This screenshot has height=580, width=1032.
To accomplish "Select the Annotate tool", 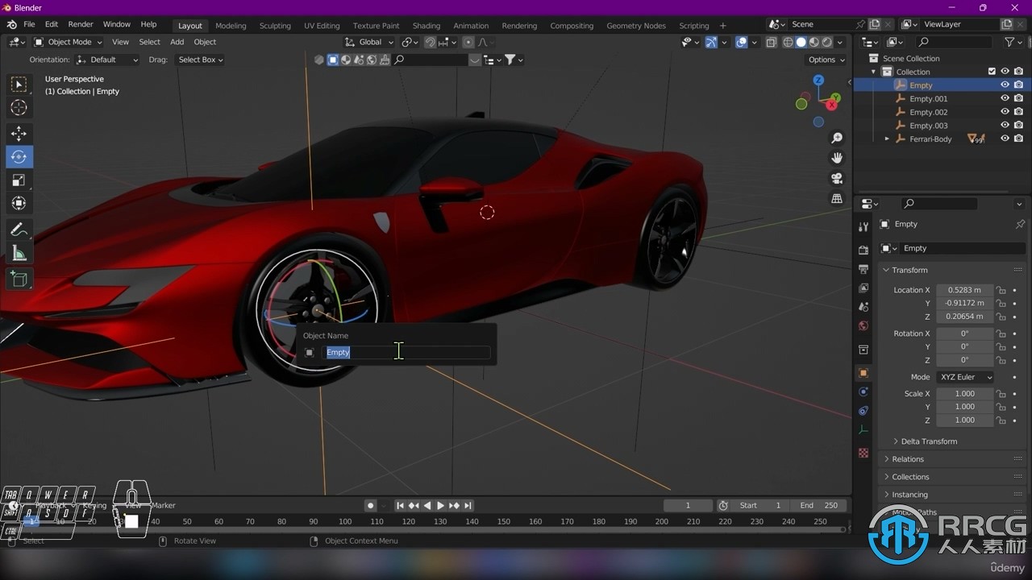I will pos(19,230).
